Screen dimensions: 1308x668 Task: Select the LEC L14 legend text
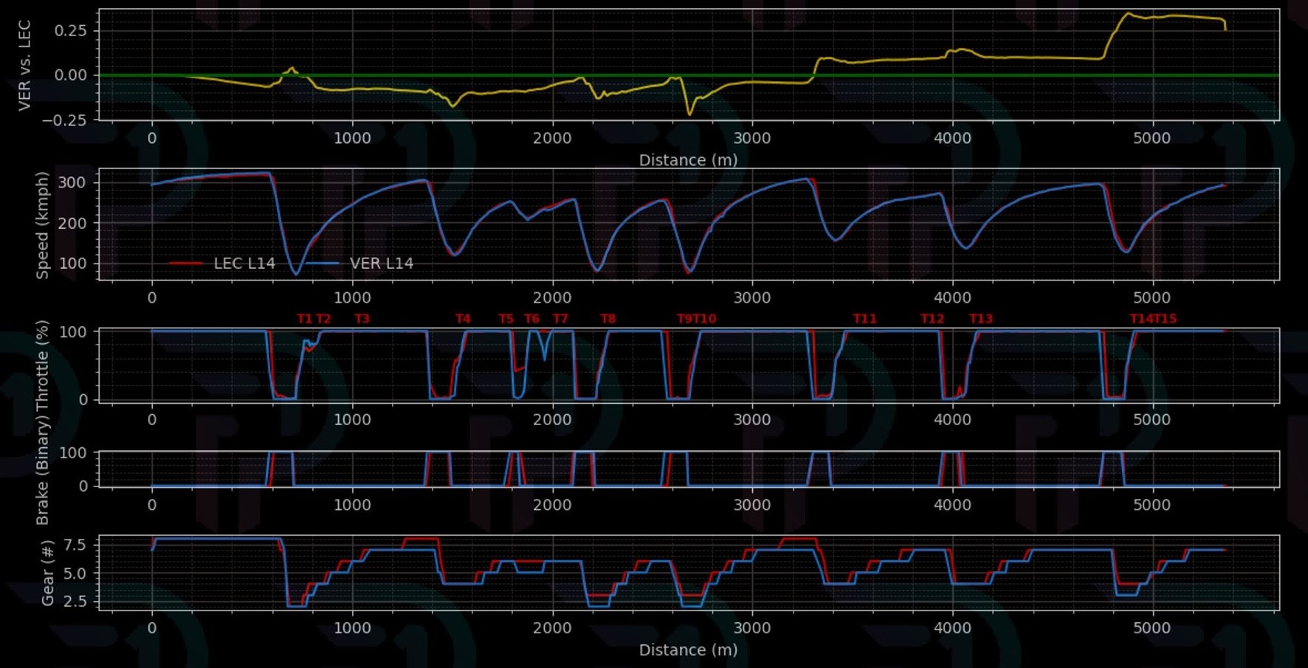[x=244, y=264]
